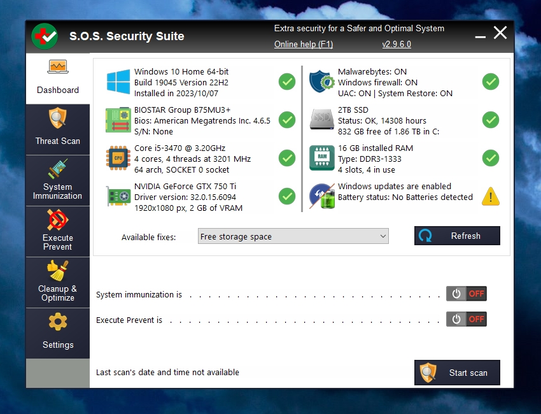Click the text "Bios: American Megatrends Inc. 4.6.5"

(x=202, y=121)
